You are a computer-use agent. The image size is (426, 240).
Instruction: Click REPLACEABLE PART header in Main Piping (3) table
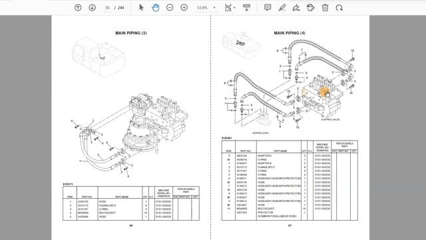click(186, 190)
